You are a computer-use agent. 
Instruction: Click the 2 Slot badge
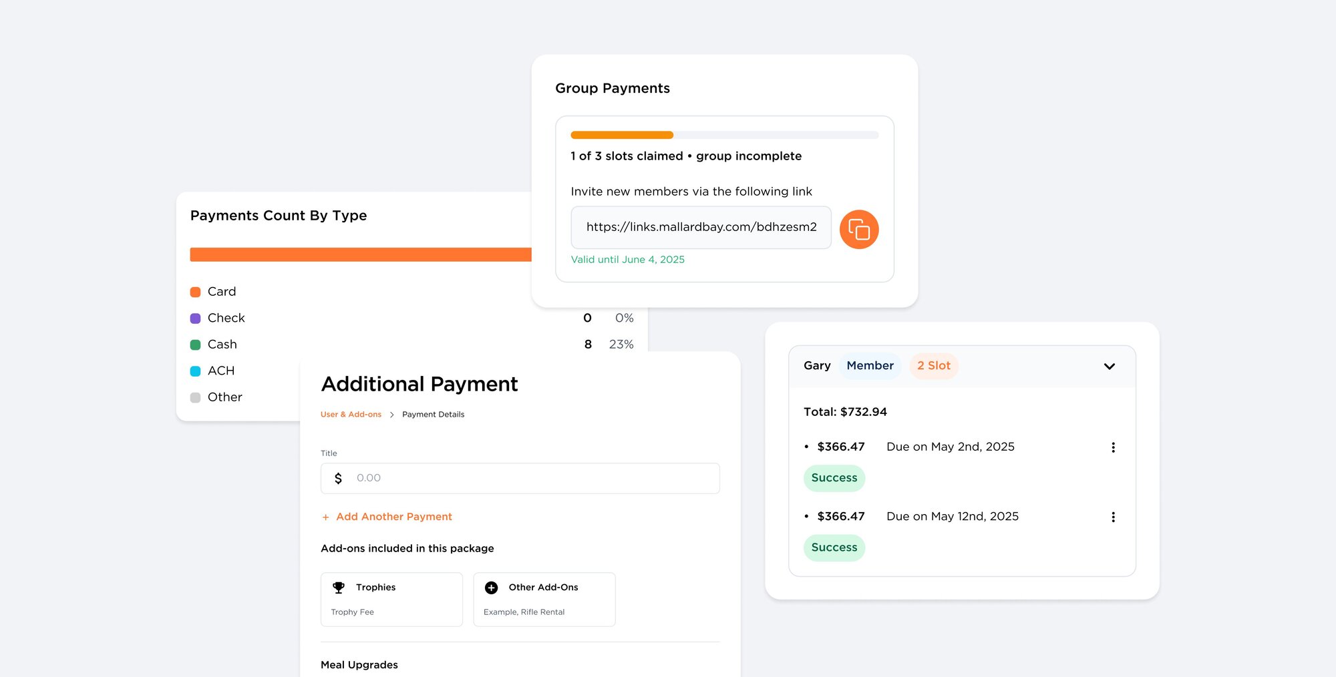click(x=934, y=365)
